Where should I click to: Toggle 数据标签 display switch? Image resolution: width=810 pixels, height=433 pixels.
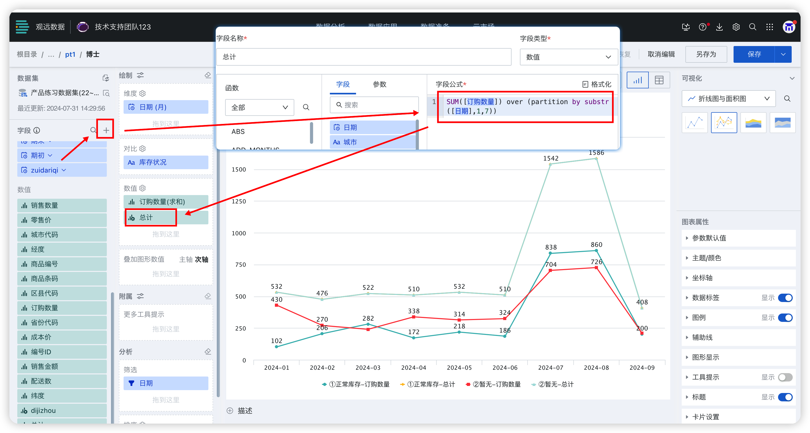(x=785, y=298)
